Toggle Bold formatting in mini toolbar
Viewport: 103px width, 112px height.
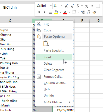(x=39, y=12)
